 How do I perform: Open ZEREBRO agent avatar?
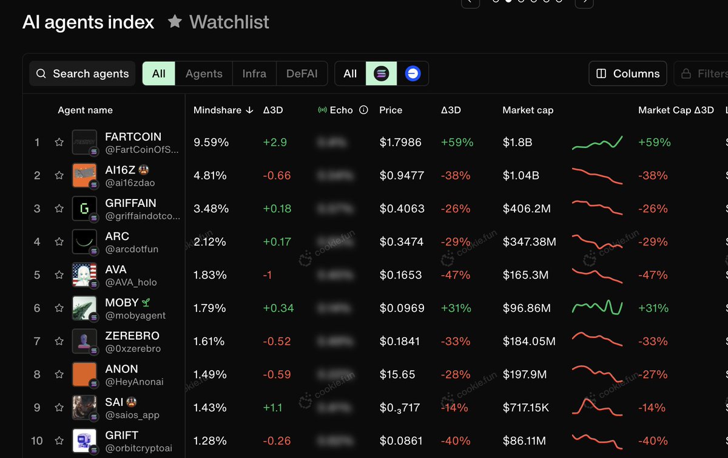tap(84, 341)
